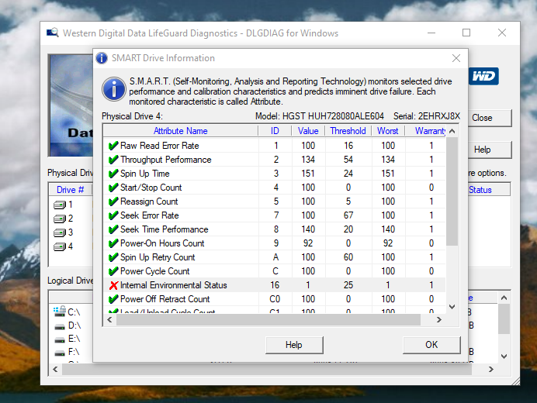The image size is (537, 403).
Task: Click the model text HGST HUH728080ALE604
Action: coord(333,116)
